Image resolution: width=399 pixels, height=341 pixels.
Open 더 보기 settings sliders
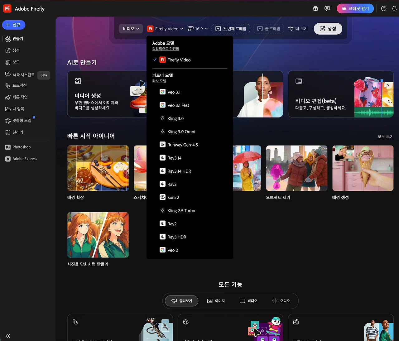(x=298, y=29)
